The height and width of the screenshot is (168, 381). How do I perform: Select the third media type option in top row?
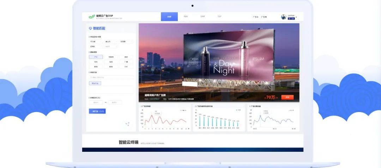click(x=126, y=57)
